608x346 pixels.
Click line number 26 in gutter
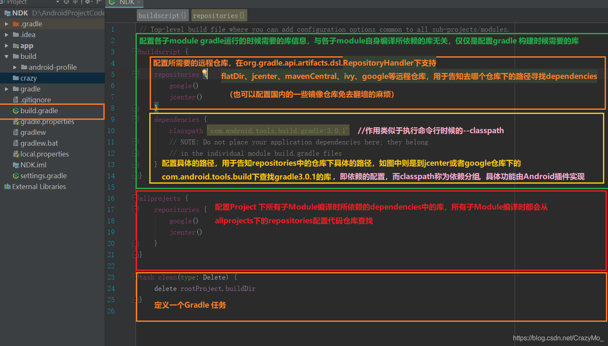pyautogui.click(x=111, y=311)
